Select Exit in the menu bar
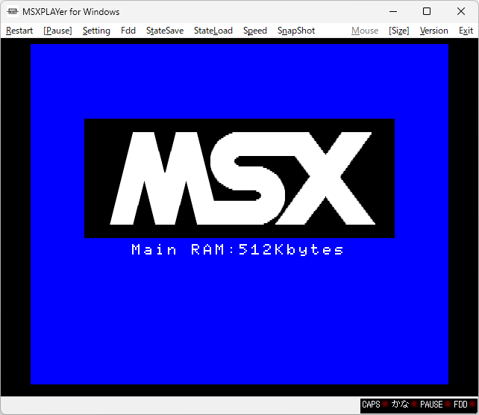The width and height of the screenshot is (479, 415). tap(466, 31)
